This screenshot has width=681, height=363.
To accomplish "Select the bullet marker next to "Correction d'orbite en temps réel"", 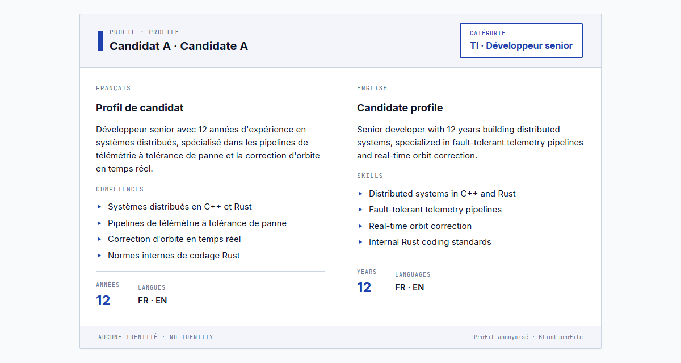I will [x=99, y=239].
